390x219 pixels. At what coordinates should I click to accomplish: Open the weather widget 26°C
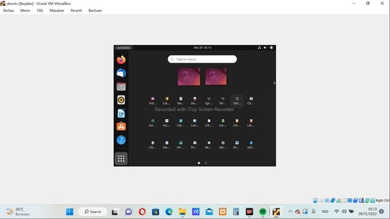(x=18, y=212)
